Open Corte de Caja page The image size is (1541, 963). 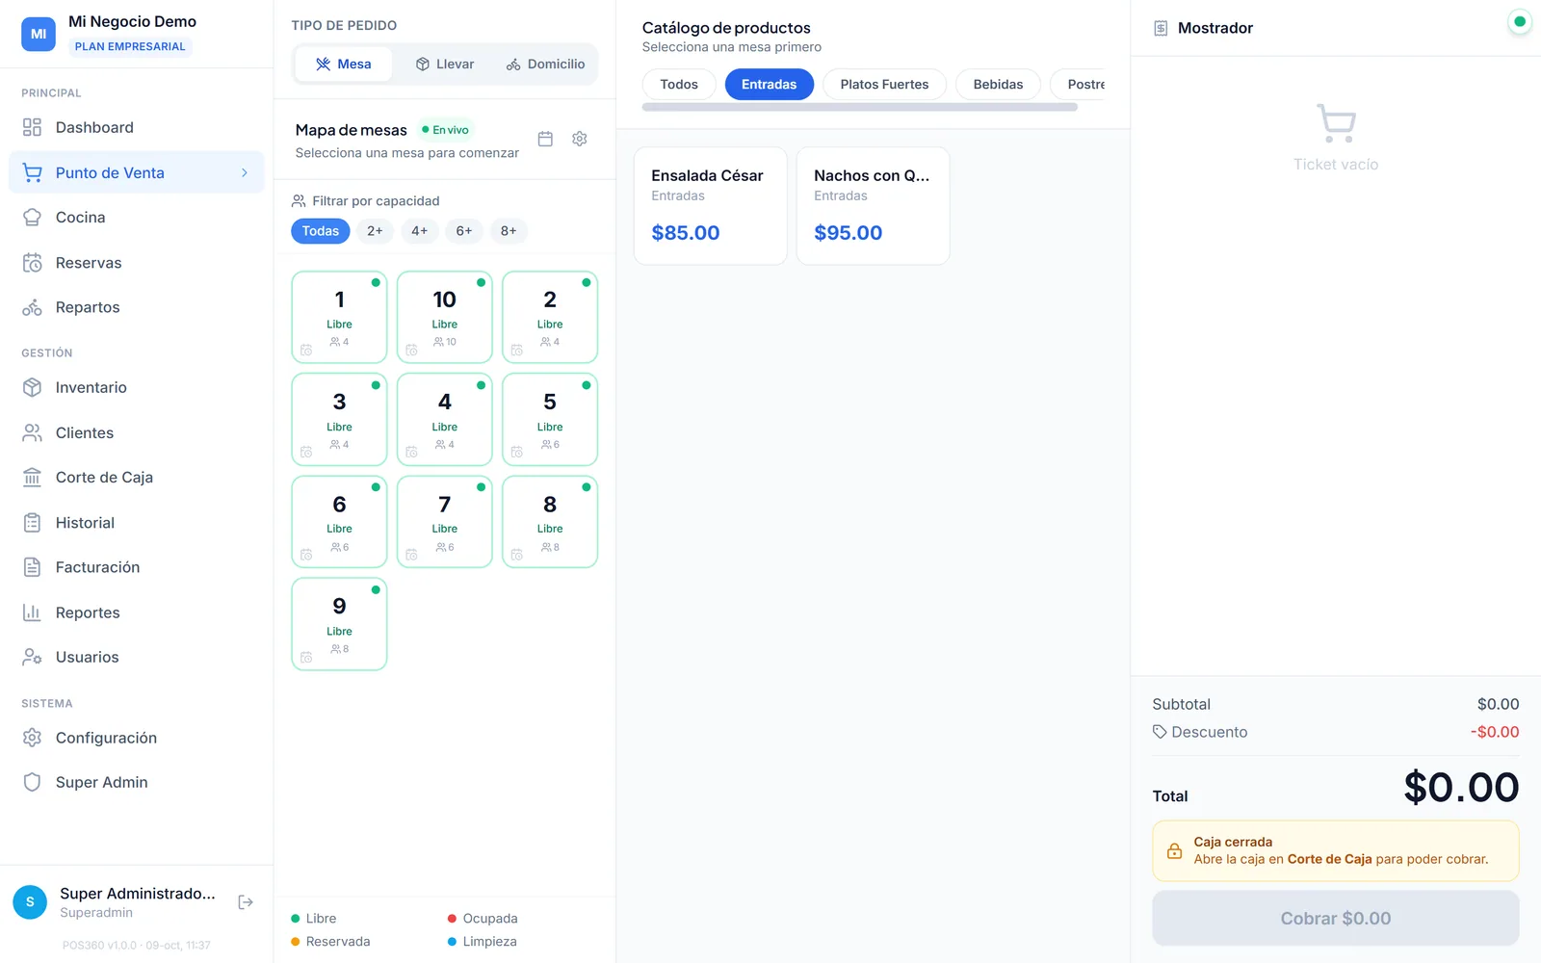pyautogui.click(x=136, y=478)
